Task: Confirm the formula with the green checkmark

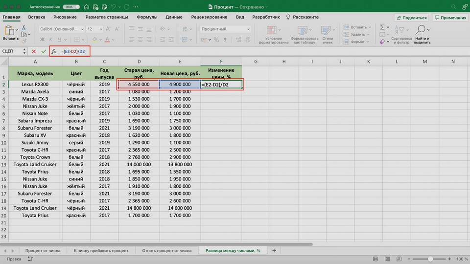Action: (x=44, y=51)
